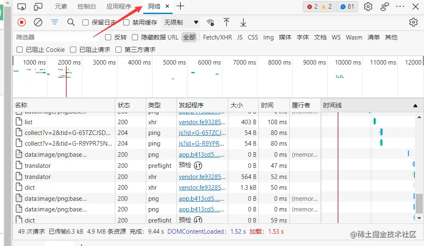Filter by 文档 requests
The height and width of the screenshot is (246, 424).
point(320,37)
